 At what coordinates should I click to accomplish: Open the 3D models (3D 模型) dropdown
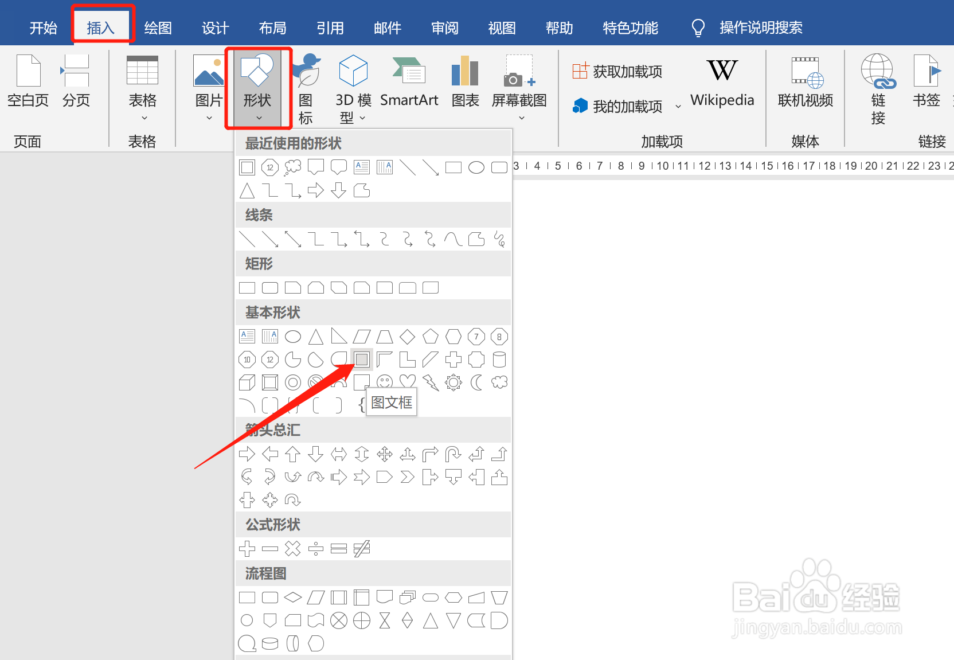[x=353, y=89]
